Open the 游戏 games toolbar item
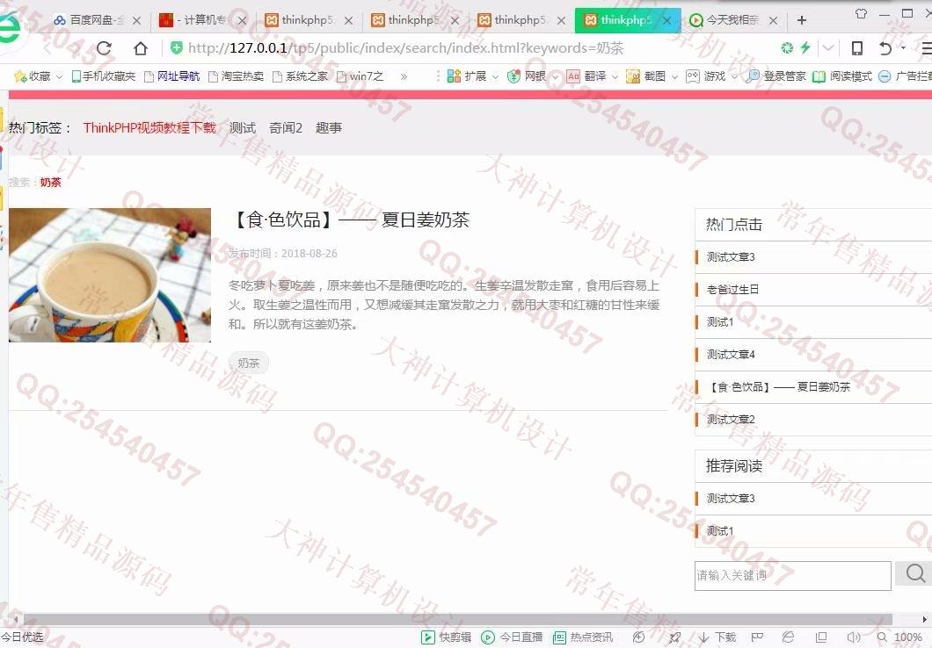Viewport: 932px width, 648px height. point(706,76)
